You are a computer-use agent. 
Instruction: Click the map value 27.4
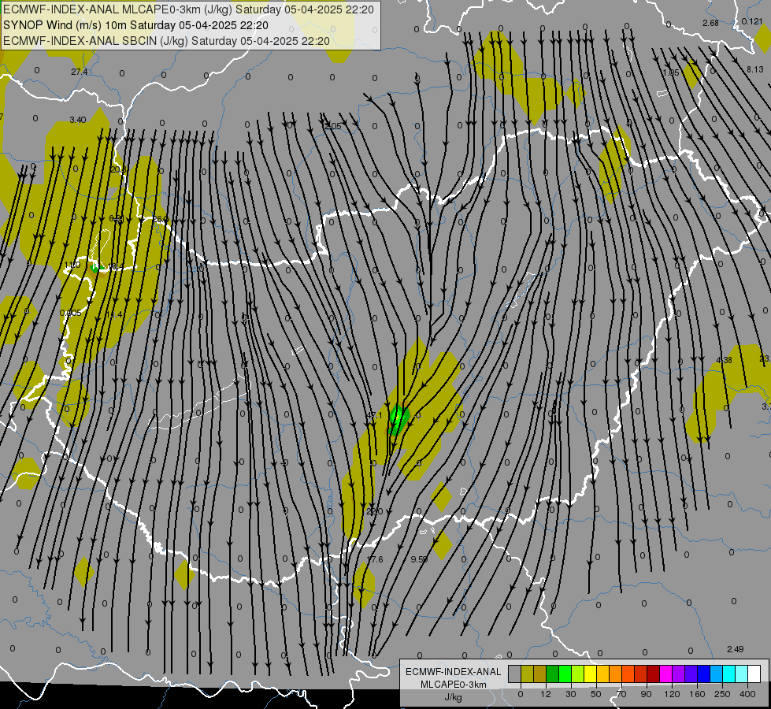[80, 72]
